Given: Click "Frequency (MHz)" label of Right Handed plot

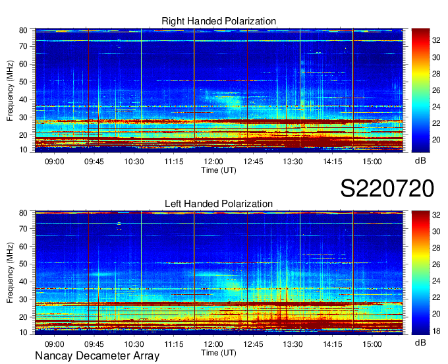Looking at the screenshot, I should click(x=10, y=90).
